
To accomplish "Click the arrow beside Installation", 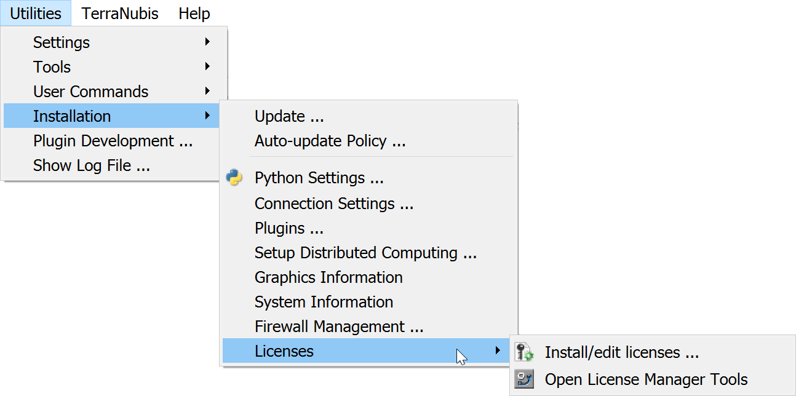I will click(x=208, y=116).
